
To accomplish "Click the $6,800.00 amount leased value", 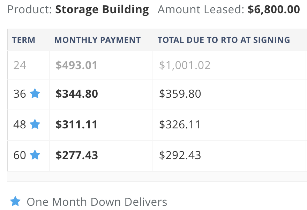I will [x=274, y=9].
